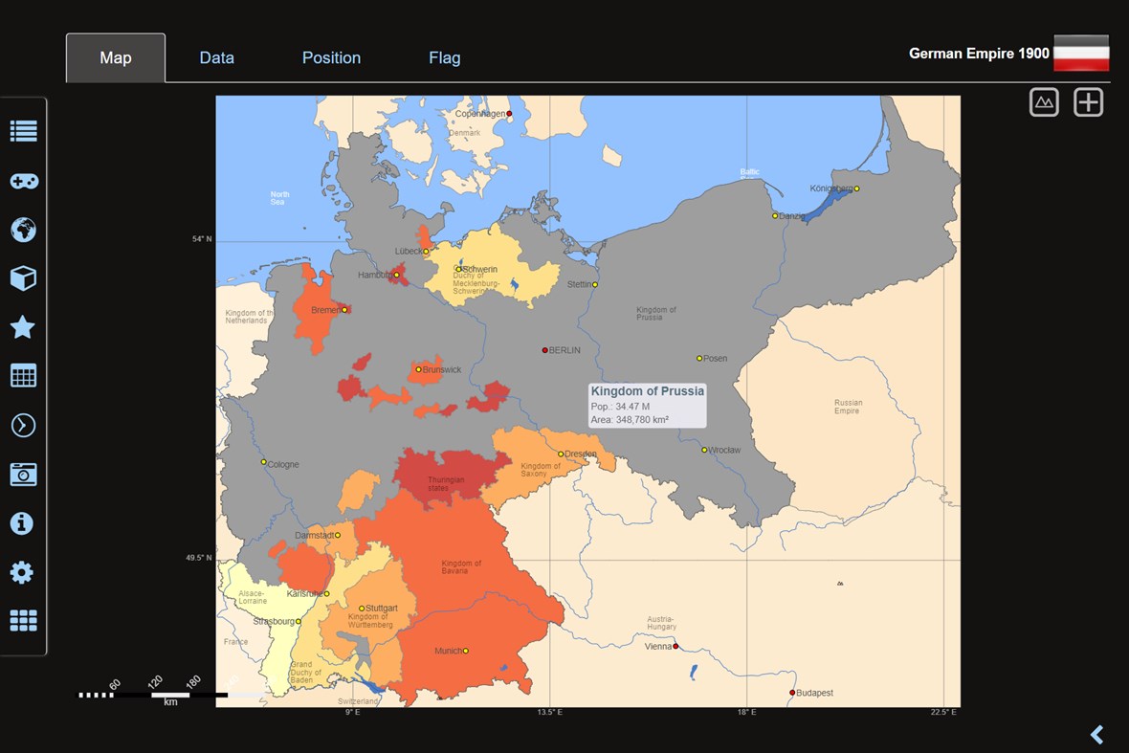Switch to the Data tab

click(216, 57)
